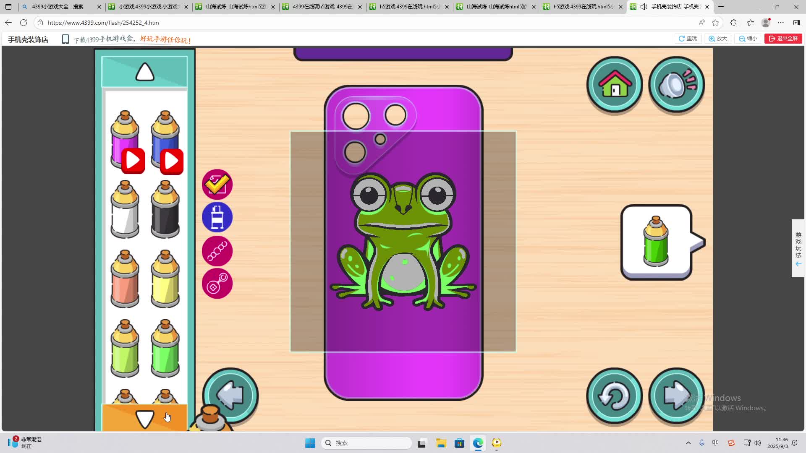Unlock the purple spray can video
Viewport: 806px width, 453px height.
(133, 161)
